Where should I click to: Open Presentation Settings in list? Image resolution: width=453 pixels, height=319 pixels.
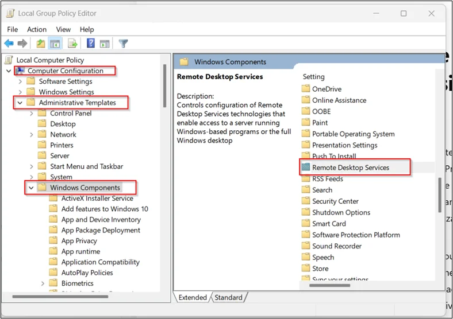coord(345,145)
